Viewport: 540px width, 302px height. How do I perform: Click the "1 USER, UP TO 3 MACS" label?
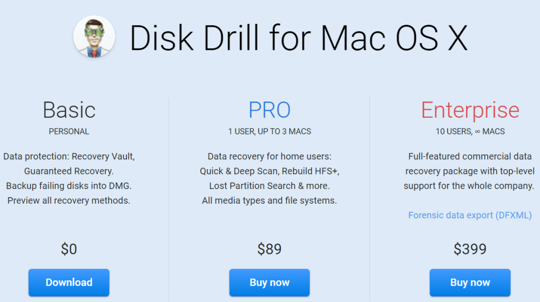point(269,131)
